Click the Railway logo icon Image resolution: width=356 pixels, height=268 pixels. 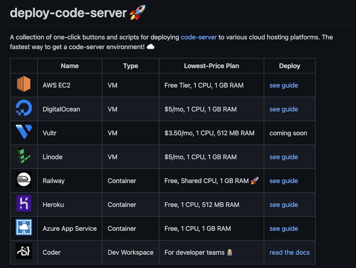24,179
